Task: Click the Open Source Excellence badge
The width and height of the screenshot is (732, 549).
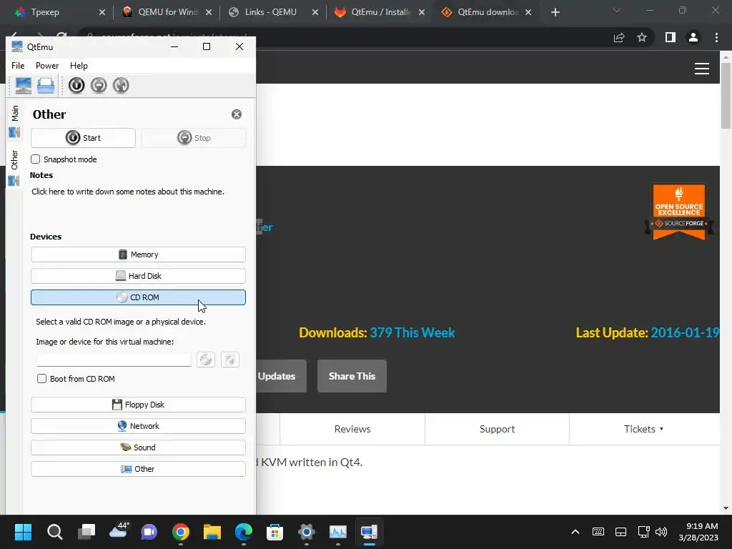Action: (x=679, y=212)
